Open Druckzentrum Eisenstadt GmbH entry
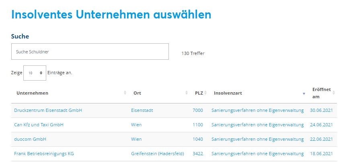This screenshot has width=345, height=162. (x=48, y=110)
